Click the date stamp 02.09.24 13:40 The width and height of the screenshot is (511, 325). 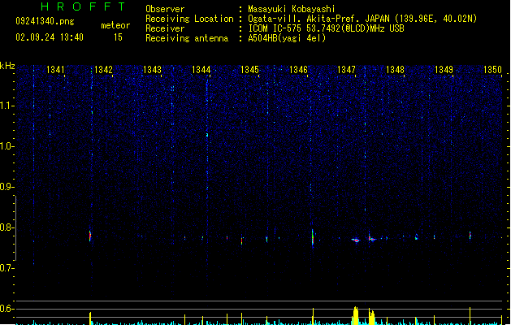(x=50, y=37)
